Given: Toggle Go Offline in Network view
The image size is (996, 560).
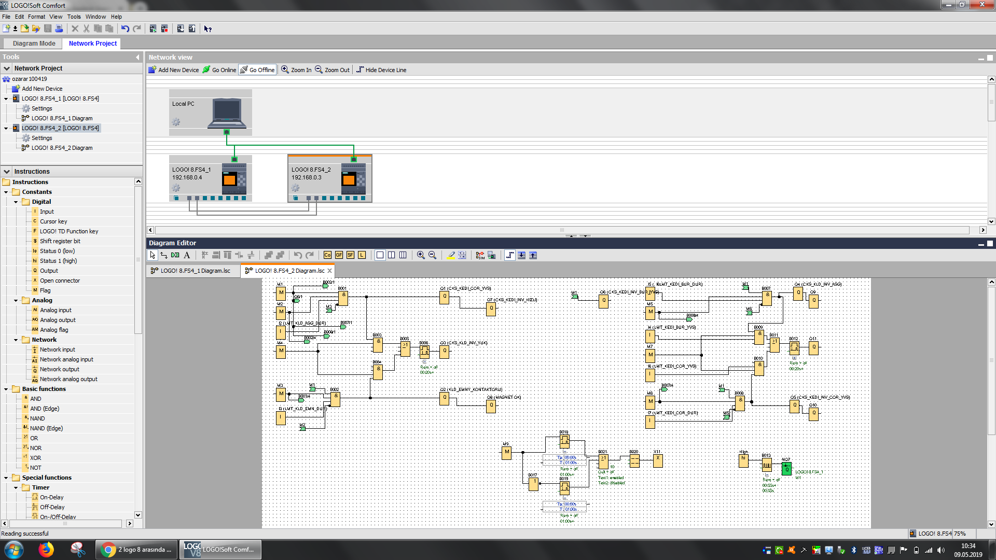Looking at the screenshot, I should 257,70.
